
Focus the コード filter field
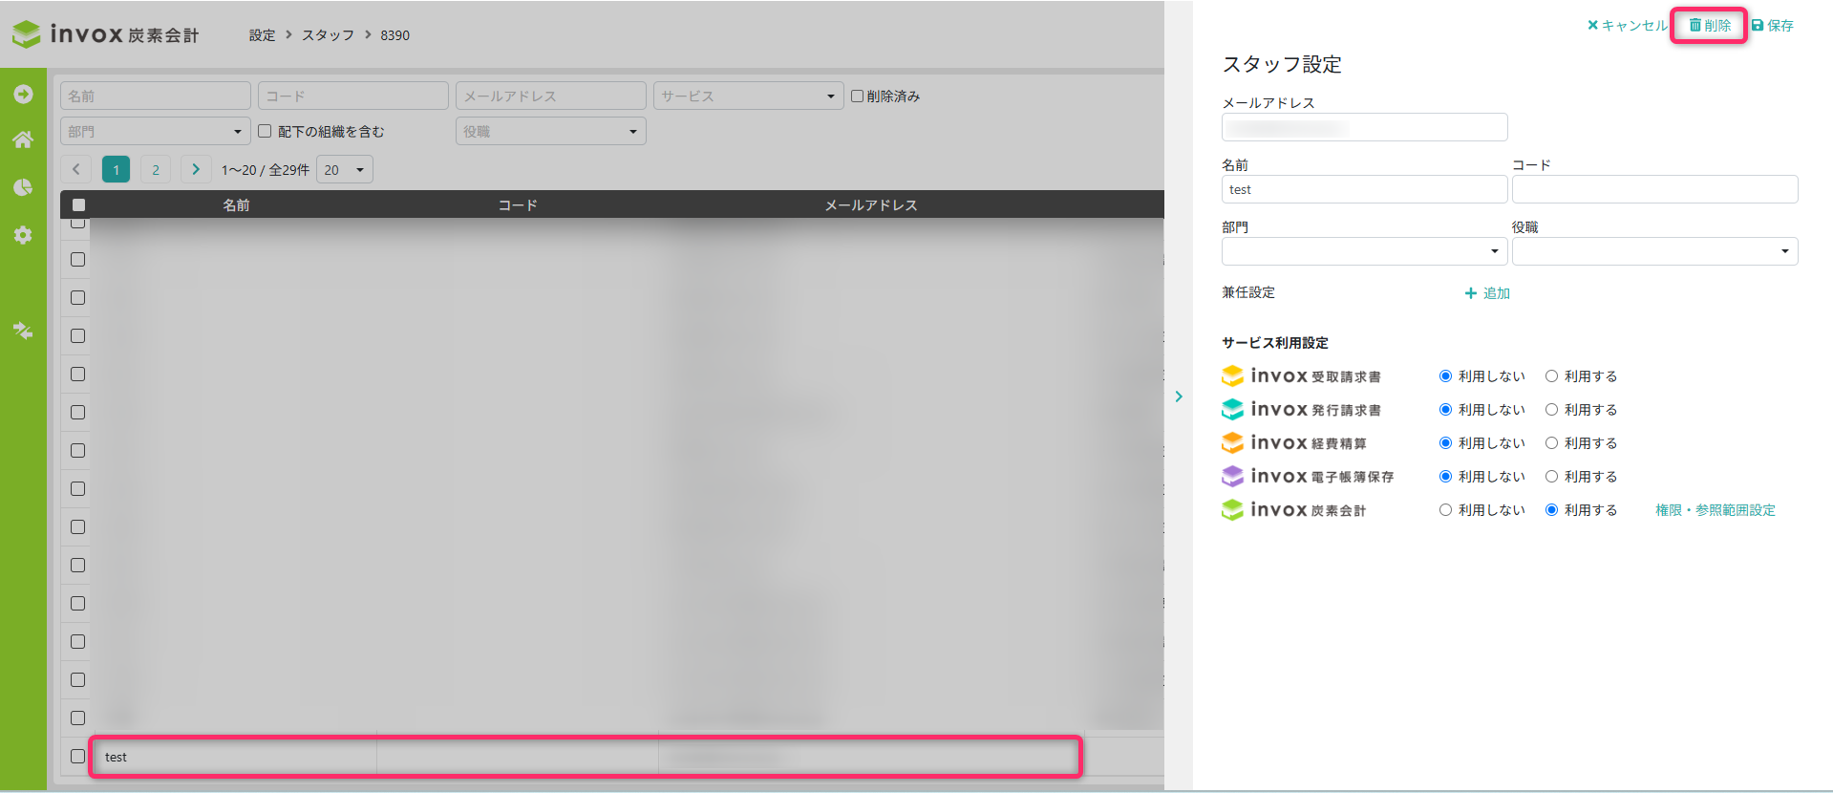click(x=353, y=96)
